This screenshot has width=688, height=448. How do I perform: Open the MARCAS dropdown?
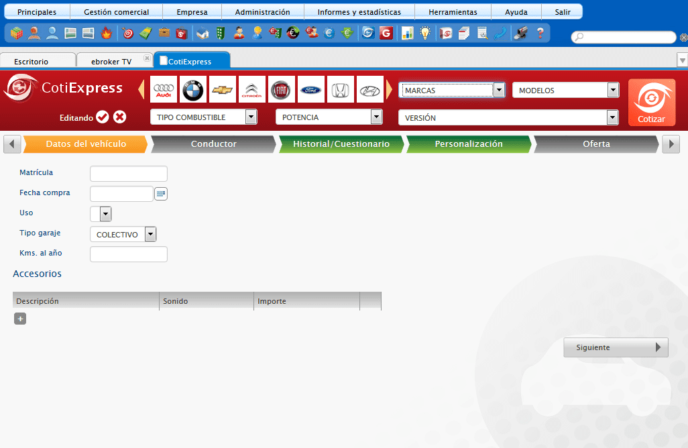[451, 90]
